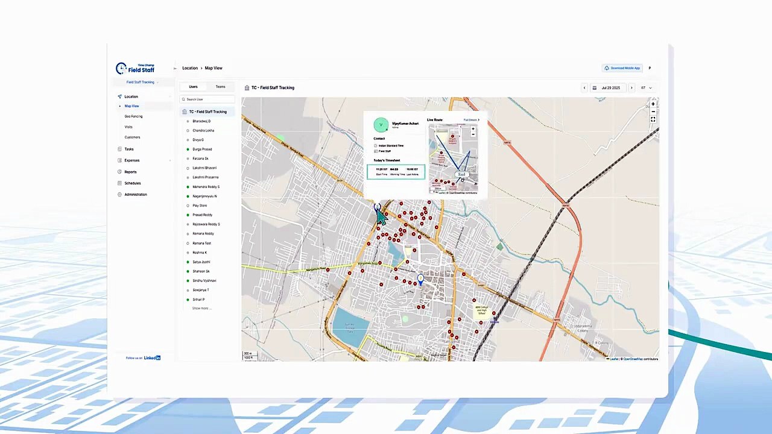Open the Location menu in sidebar
772x434 pixels.
[131, 96]
